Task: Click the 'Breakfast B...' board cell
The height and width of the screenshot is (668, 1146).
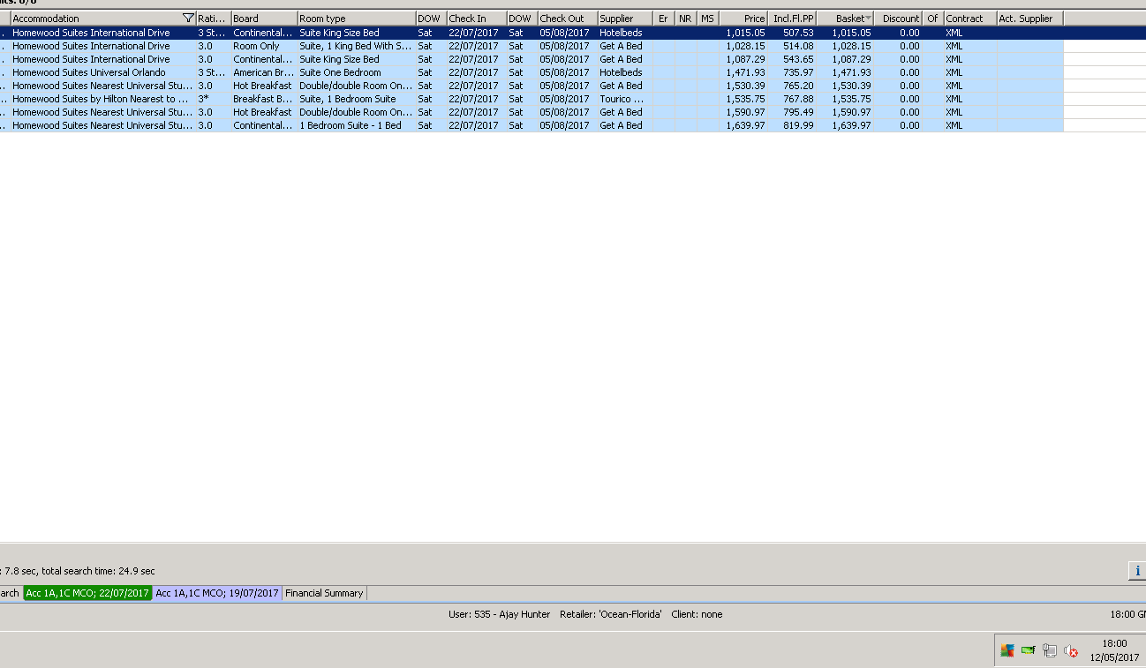Action: (264, 99)
